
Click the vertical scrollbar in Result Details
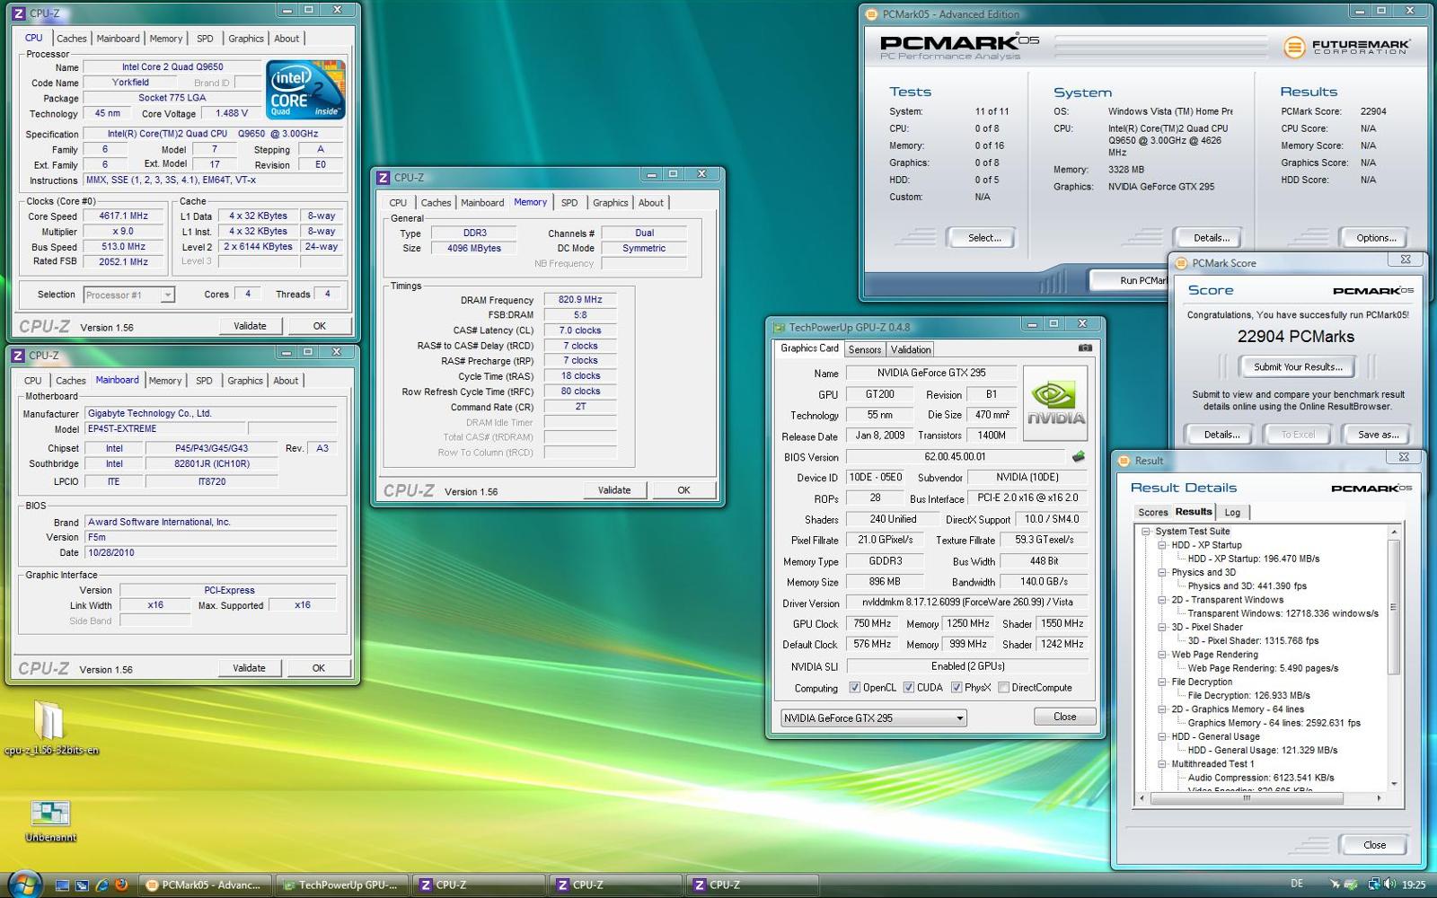[1394, 609]
